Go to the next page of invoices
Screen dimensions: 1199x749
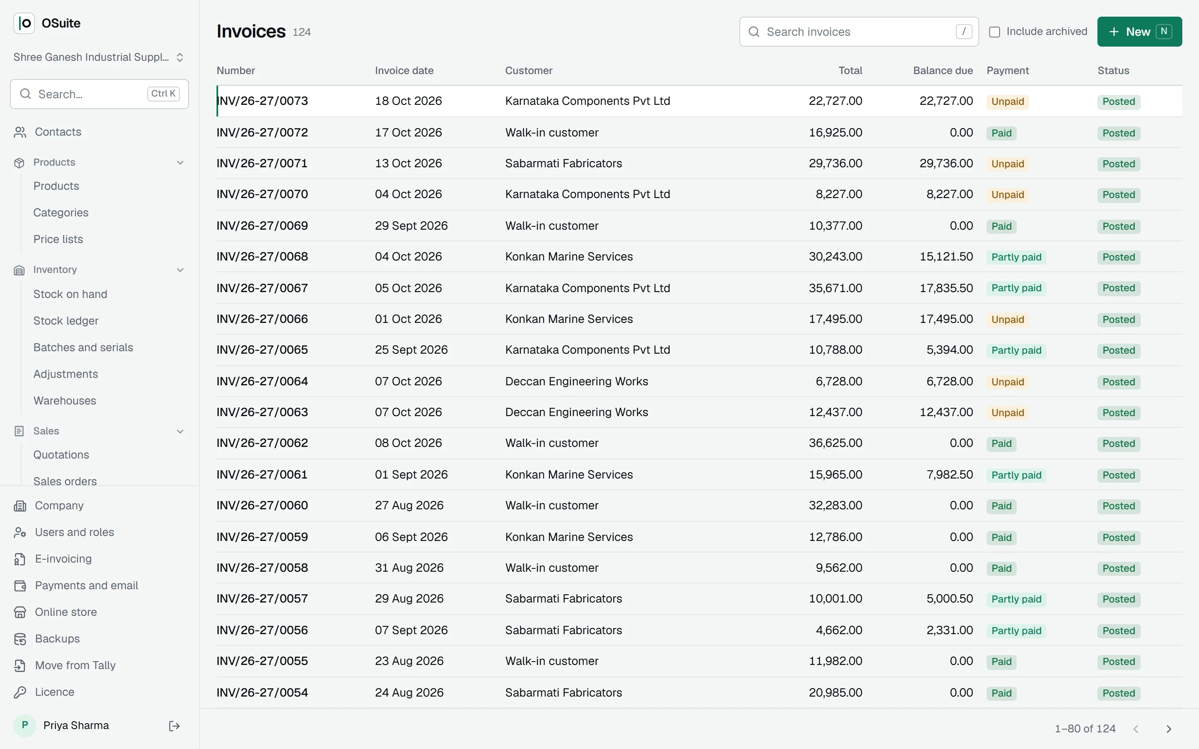1169,729
